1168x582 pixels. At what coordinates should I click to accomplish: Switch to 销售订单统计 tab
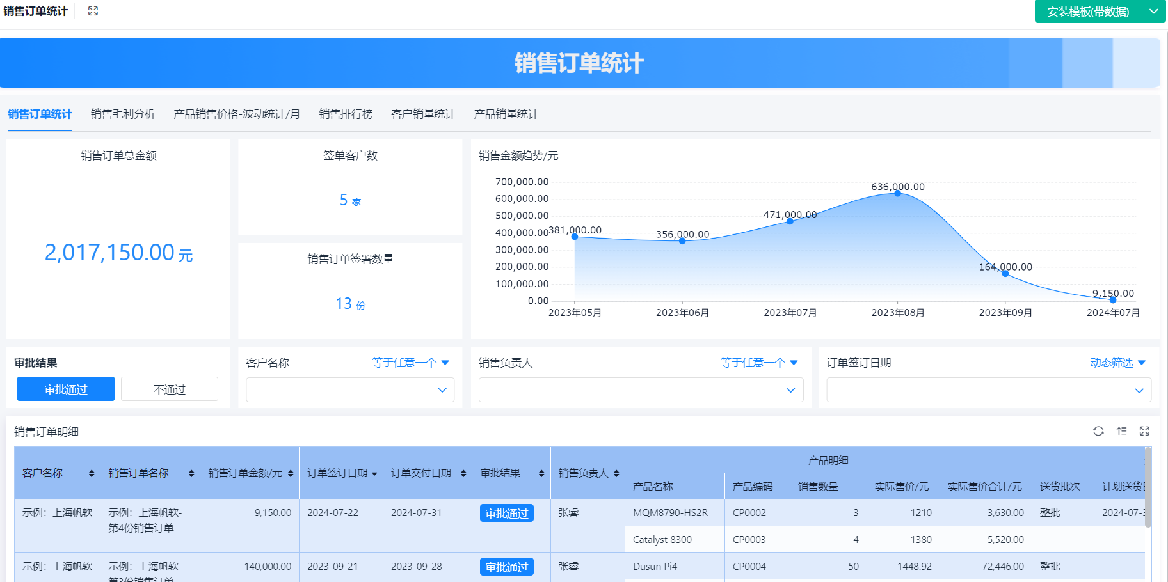[x=40, y=114]
